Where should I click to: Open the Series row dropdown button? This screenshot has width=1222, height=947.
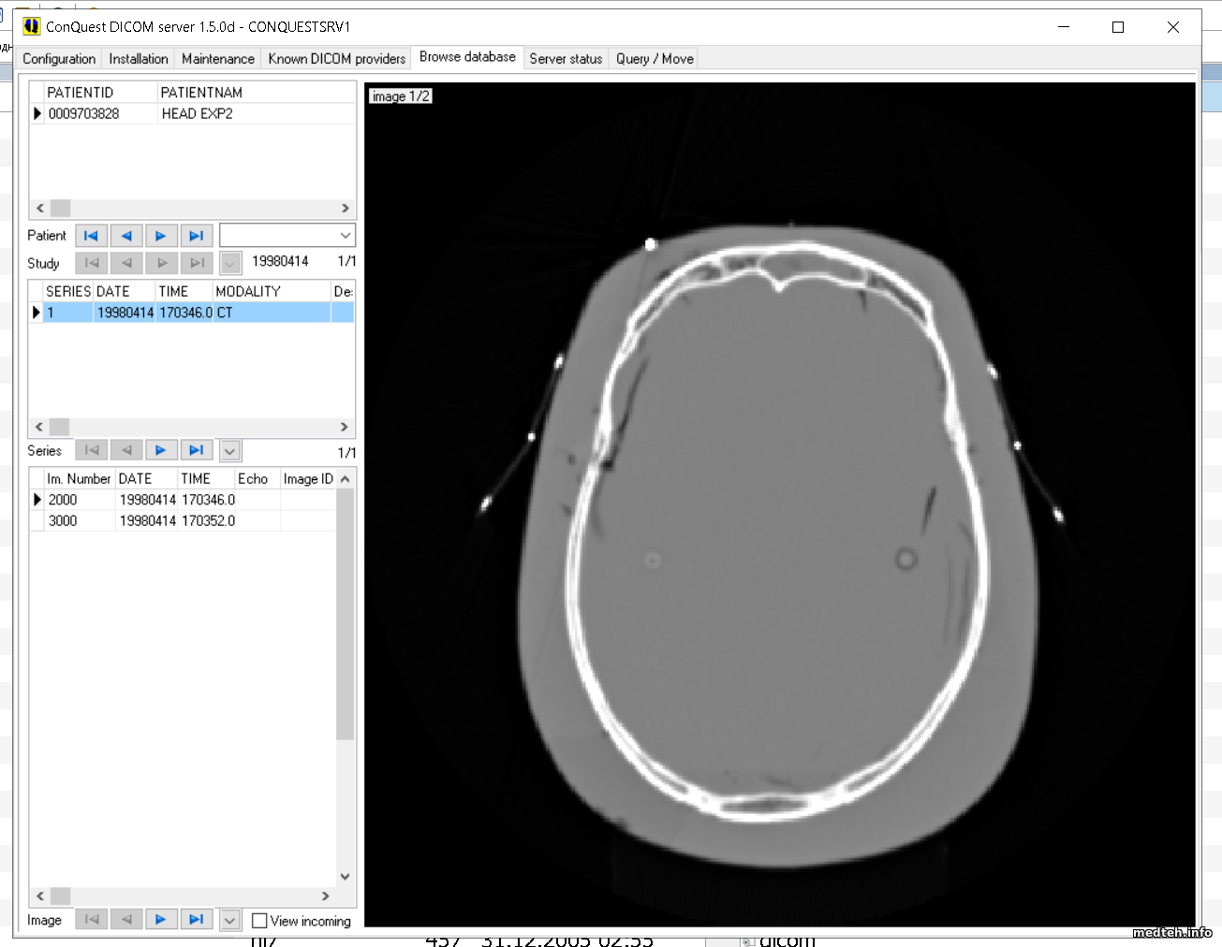coord(230,451)
